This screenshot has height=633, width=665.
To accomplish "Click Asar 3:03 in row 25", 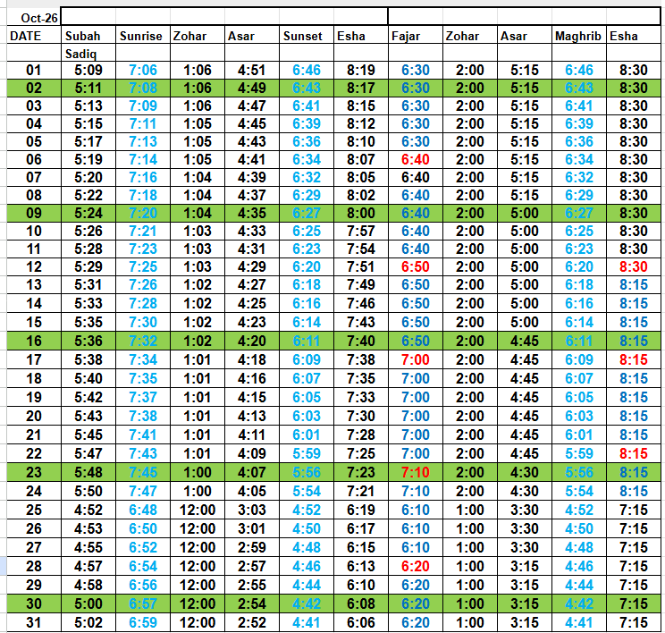I will point(252,510).
